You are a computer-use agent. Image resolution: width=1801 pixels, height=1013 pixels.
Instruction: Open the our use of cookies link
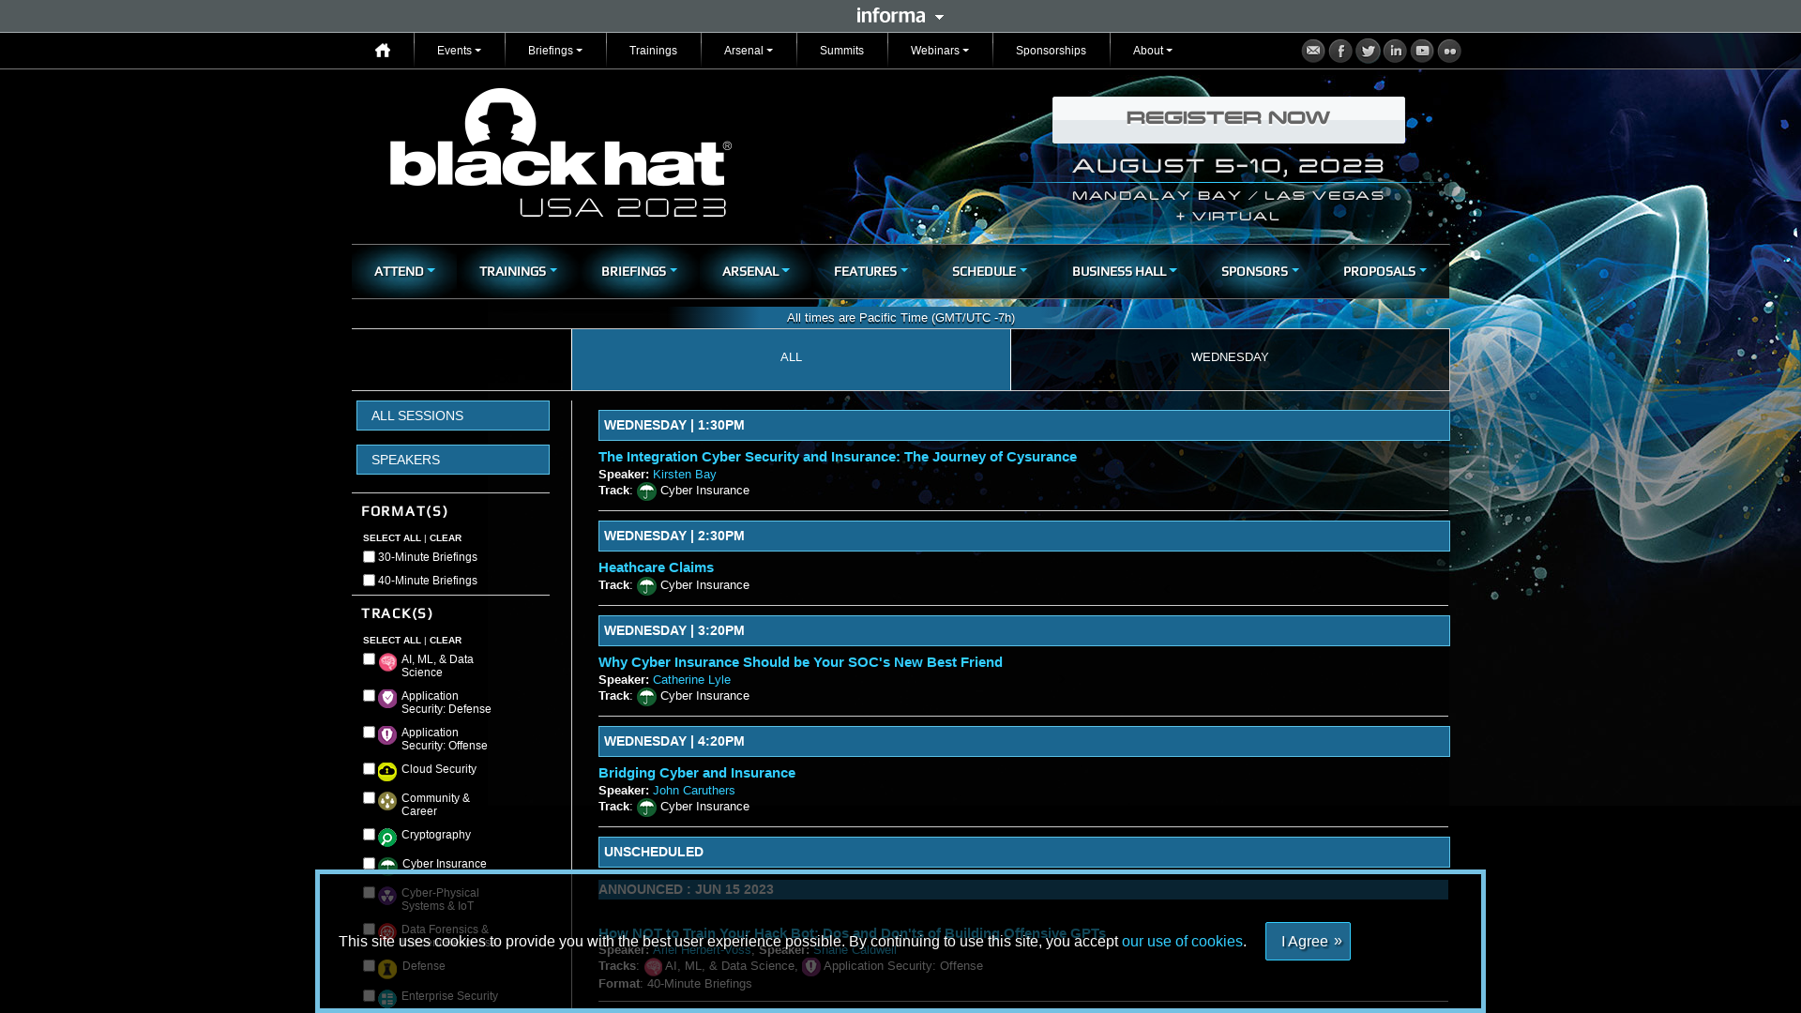pos(1182,941)
